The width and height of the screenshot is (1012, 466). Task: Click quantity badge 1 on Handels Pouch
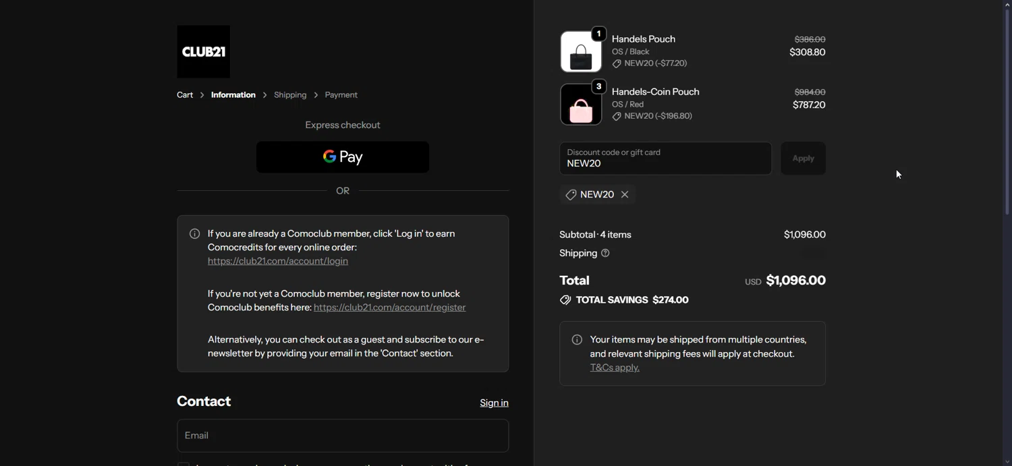tap(598, 34)
